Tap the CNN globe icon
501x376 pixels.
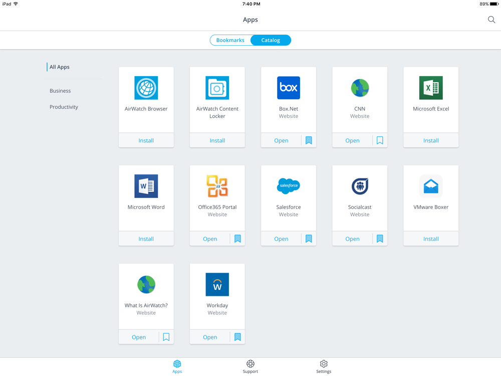click(x=360, y=88)
